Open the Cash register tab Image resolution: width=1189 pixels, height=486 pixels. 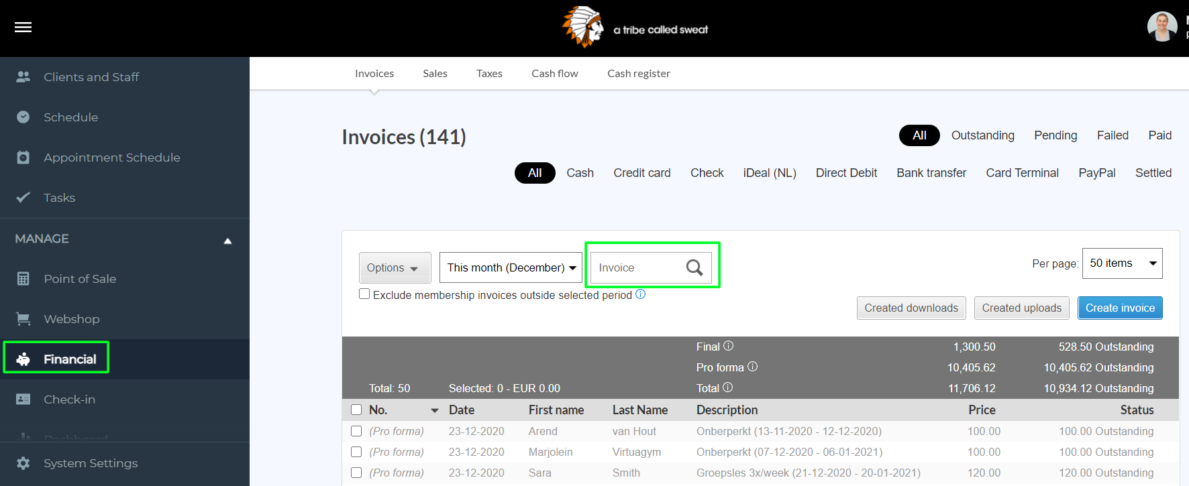tap(639, 74)
